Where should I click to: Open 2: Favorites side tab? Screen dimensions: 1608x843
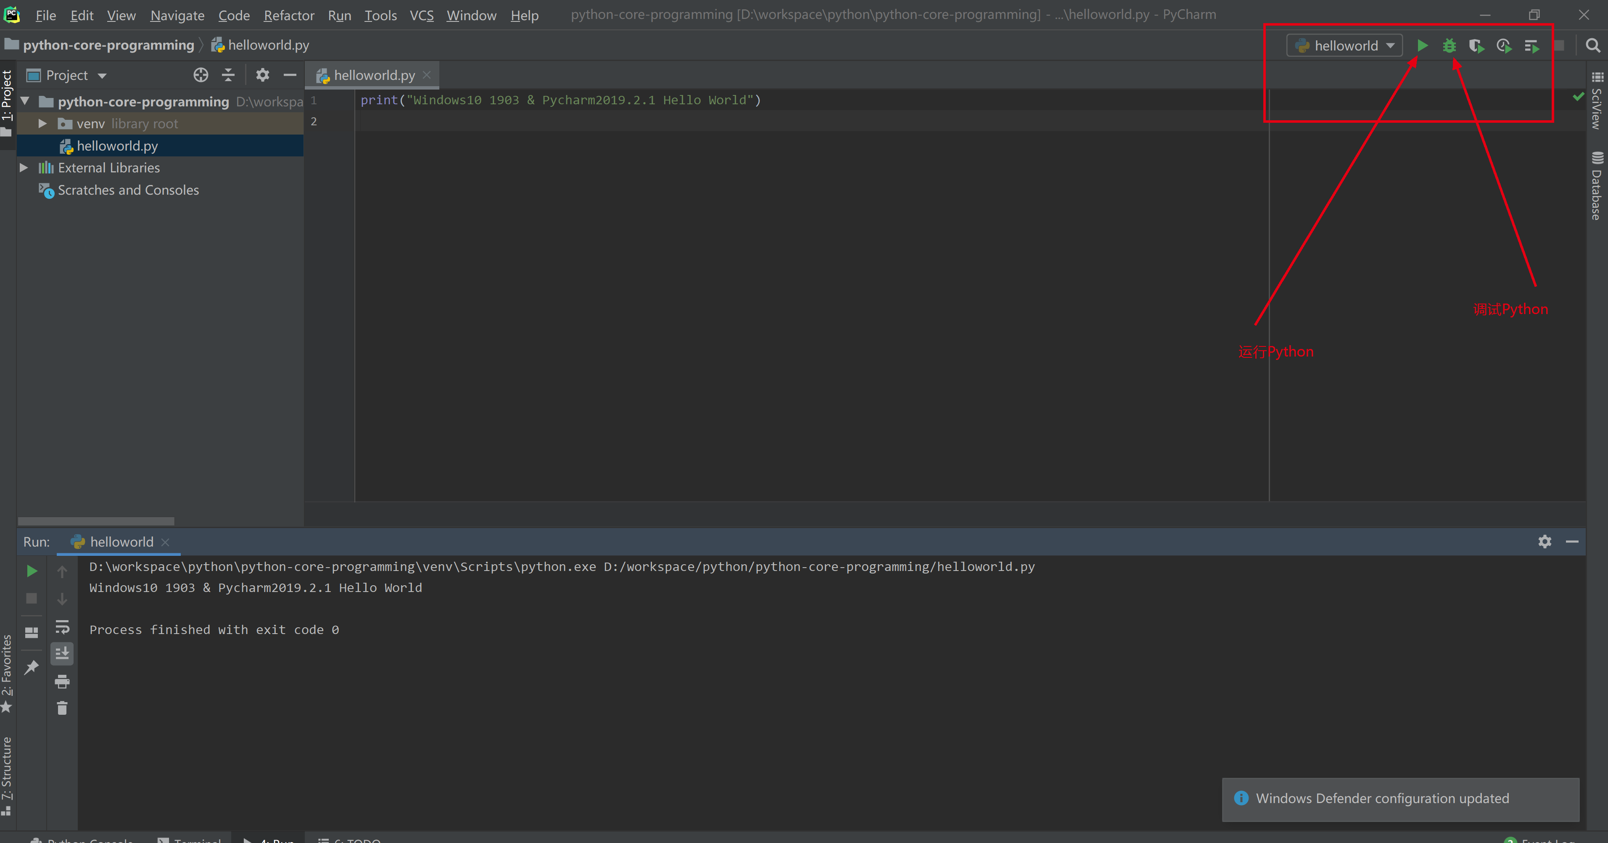(7, 673)
